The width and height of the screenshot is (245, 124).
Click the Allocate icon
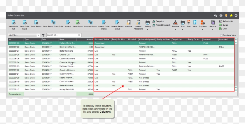point(129,22)
